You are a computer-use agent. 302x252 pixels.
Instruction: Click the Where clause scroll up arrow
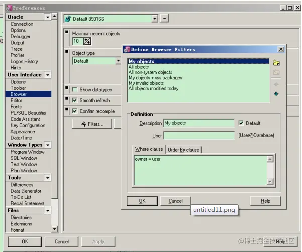[x=270, y=159]
